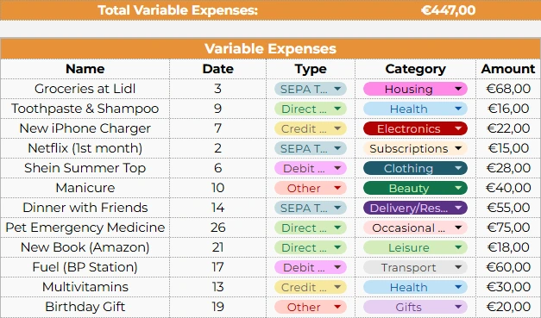The height and width of the screenshot is (318, 541).
Task: Click the Variable Expenses header banner
Action: pyautogui.click(x=271, y=48)
